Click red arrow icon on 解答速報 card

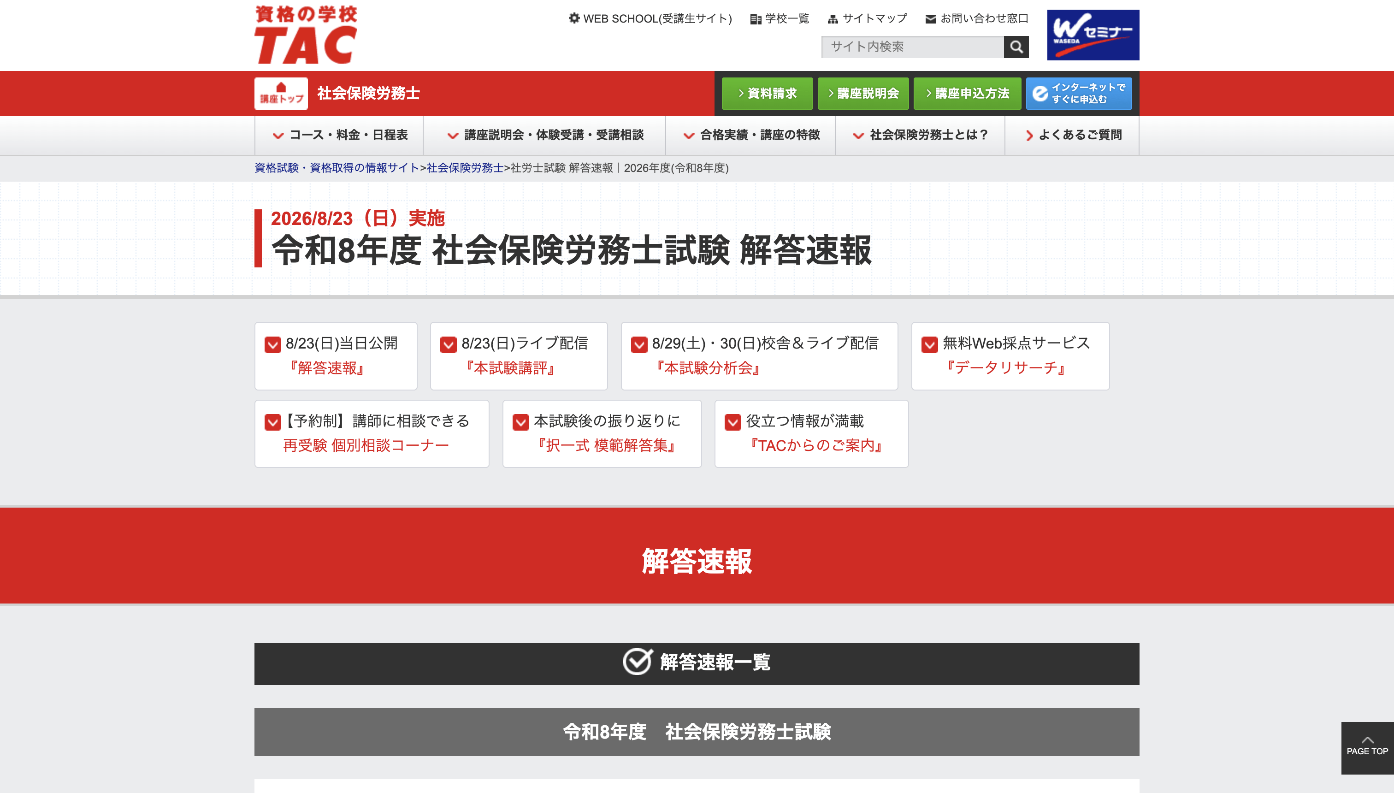273,345
